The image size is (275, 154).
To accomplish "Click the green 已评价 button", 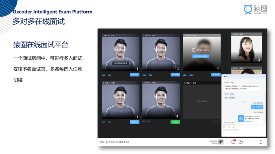I will [x=175, y=122].
